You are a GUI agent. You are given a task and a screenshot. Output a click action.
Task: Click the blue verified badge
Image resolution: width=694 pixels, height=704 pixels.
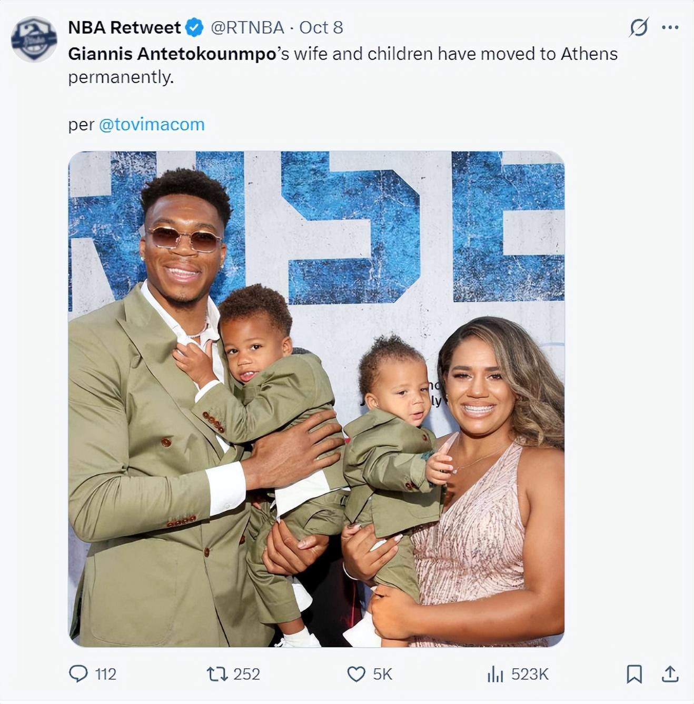tap(195, 27)
